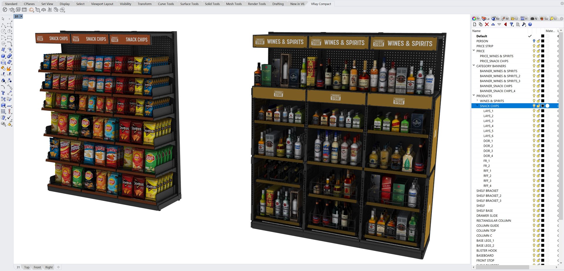Click the red X Delete layer icon
The width and height of the screenshot is (564, 271).
(487, 24)
